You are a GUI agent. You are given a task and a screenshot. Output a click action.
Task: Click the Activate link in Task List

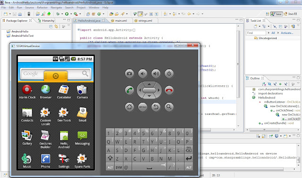coord(287,33)
